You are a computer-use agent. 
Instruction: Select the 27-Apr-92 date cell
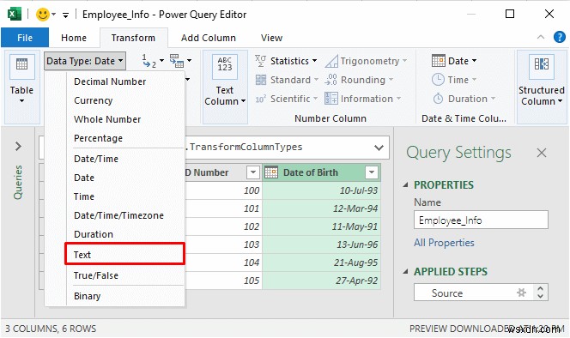point(321,281)
